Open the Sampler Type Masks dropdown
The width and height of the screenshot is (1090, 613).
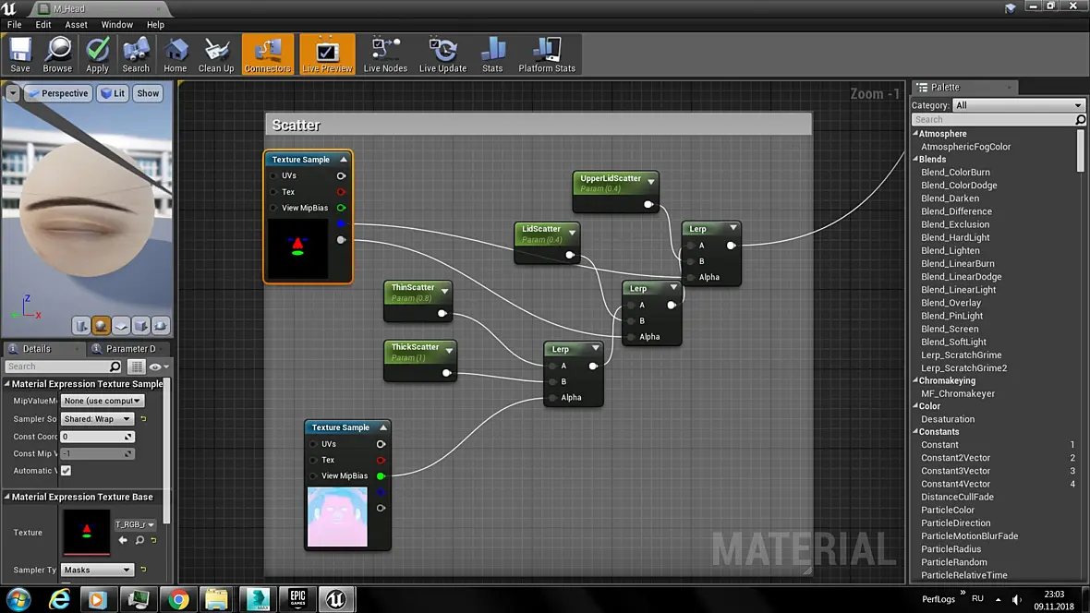pos(97,570)
